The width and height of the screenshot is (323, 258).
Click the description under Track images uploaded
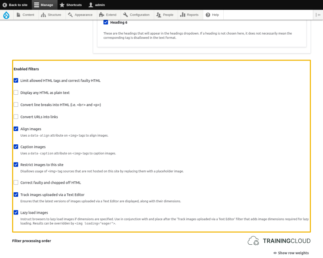pos(101,201)
